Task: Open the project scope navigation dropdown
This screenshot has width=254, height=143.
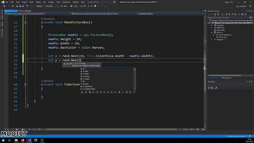Action: click(x=37, y=14)
